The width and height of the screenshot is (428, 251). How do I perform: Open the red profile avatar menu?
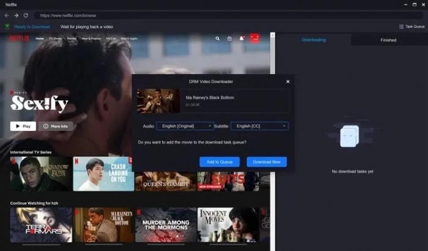(255, 39)
